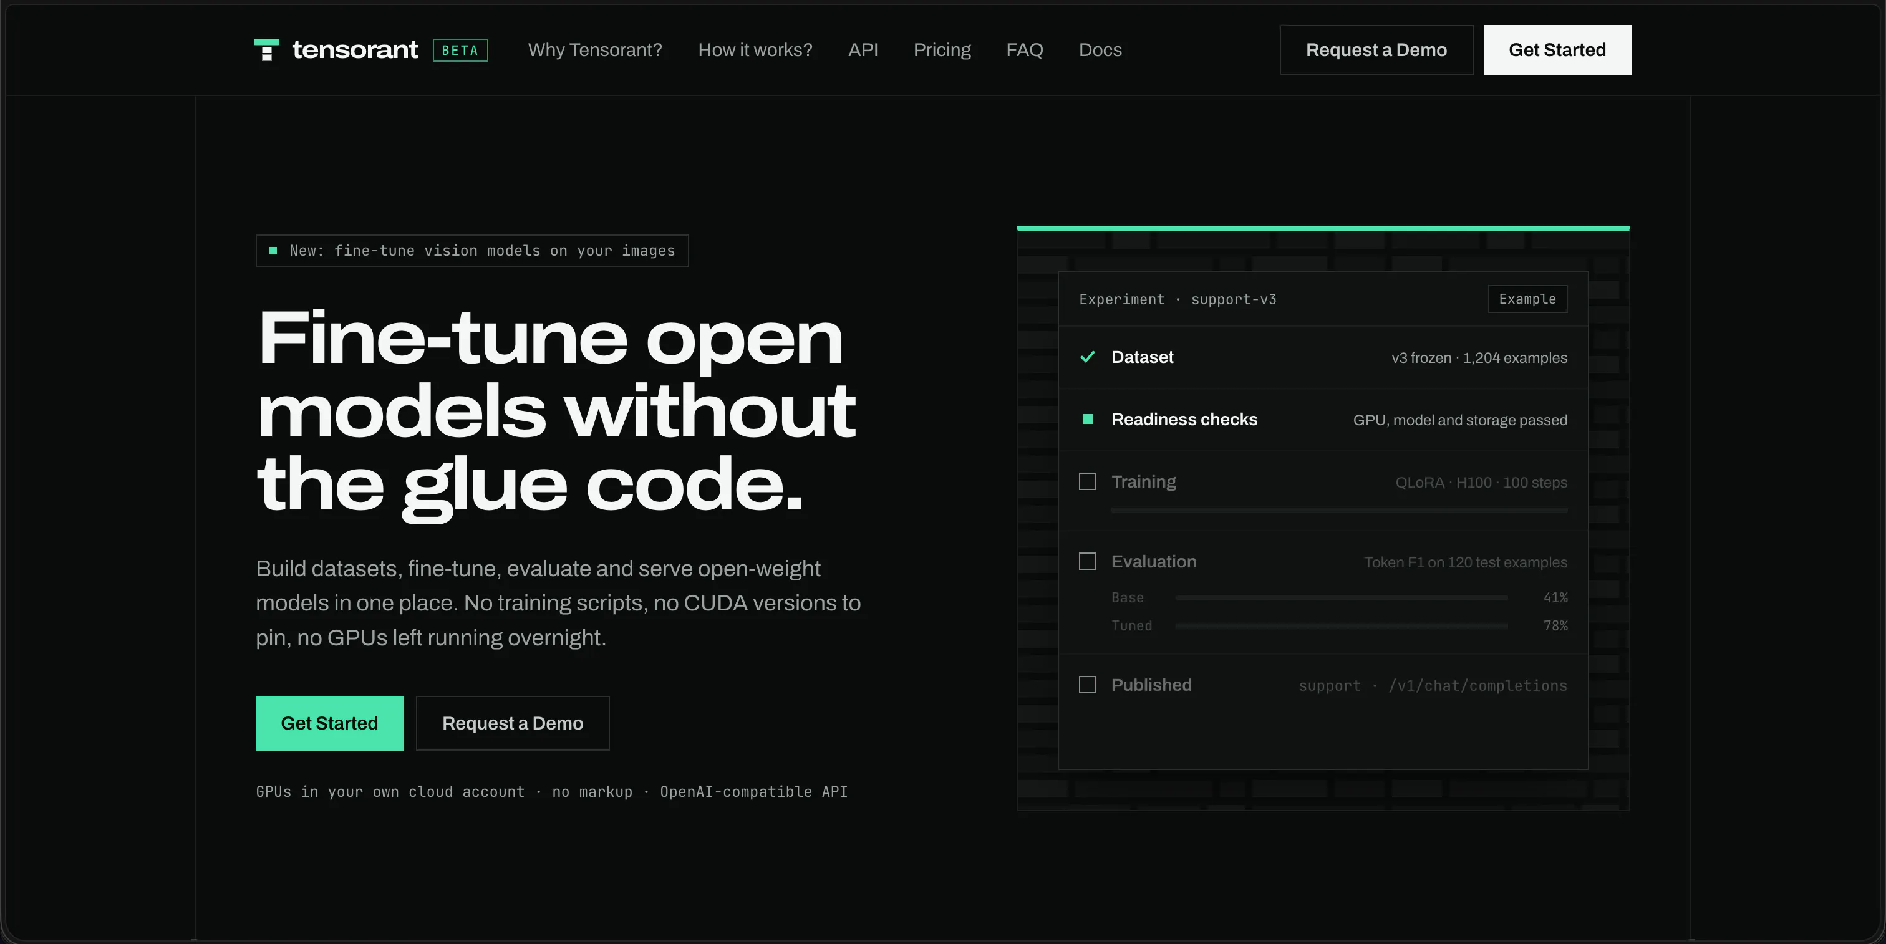
Task: Open the Why Tensorant? nav item
Action: point(594,50)
